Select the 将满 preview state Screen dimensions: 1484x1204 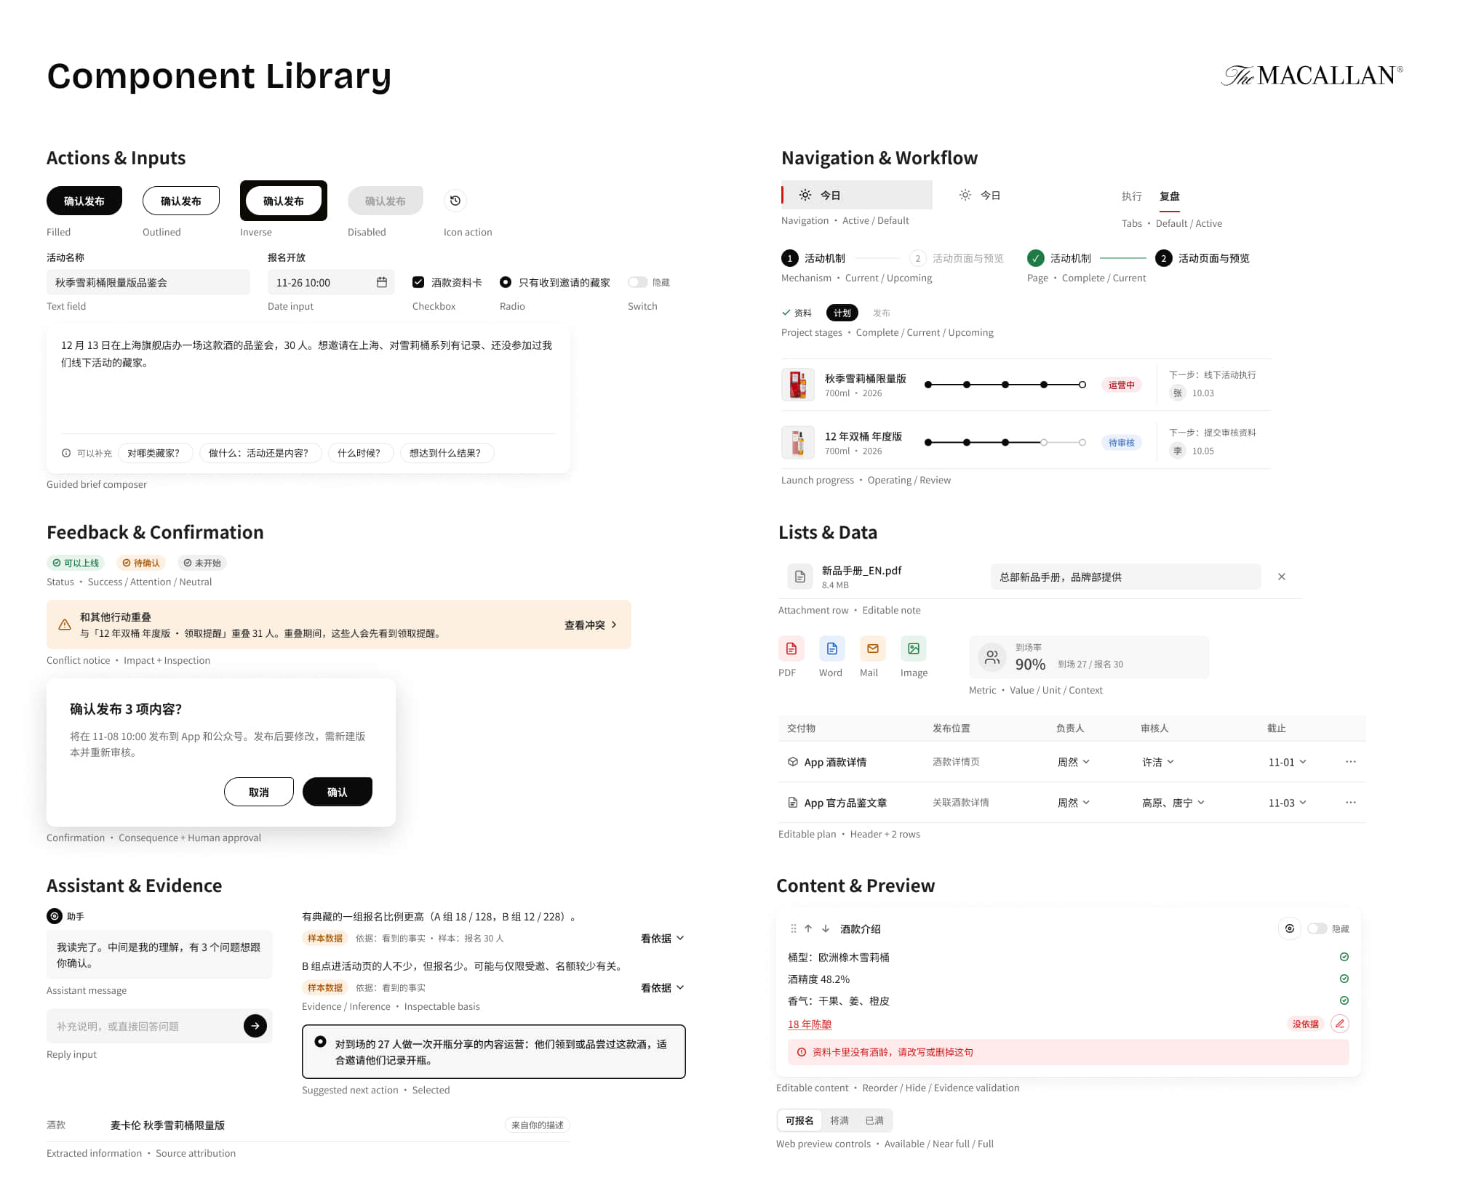[839, 1120]
